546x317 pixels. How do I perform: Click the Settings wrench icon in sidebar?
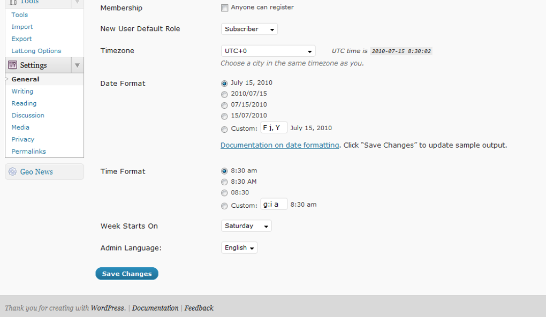[x=12, y=64]
